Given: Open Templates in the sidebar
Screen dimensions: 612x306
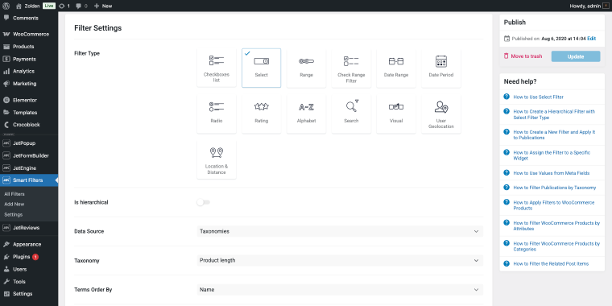Looking at the screenshot, I should click(29, 113).
